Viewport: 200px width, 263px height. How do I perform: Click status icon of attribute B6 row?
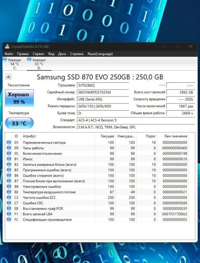[x=9, y=176]
